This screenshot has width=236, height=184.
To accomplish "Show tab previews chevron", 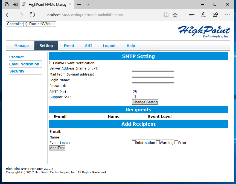I will click(88, 5).
